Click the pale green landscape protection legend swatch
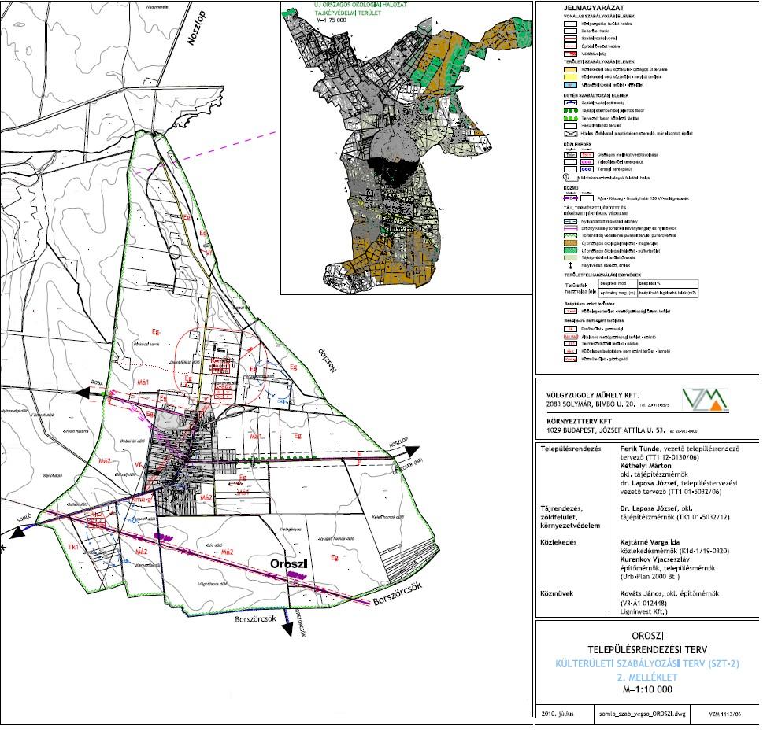The image size is (778, 731). point(571,258)
